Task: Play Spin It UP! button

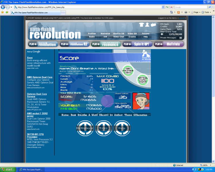Action: 137,44
